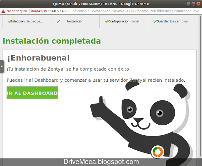Click the window title 'QEMU (zen.drivemeca.com) - noVNC'
202x166 pixels.
pos(101,4)
